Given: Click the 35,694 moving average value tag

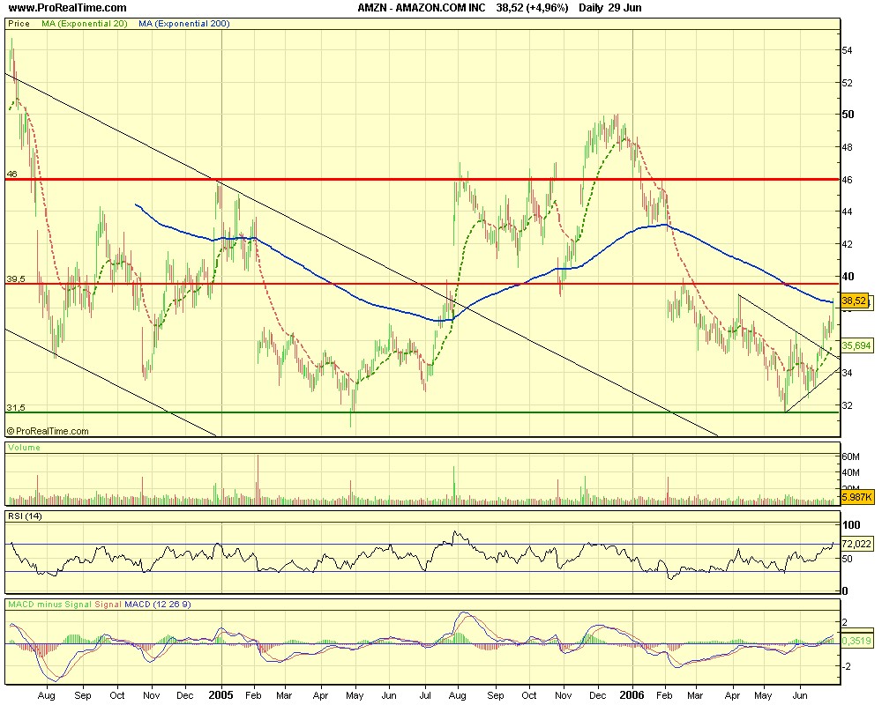Looking at the screenshot, I should [856, 345].
